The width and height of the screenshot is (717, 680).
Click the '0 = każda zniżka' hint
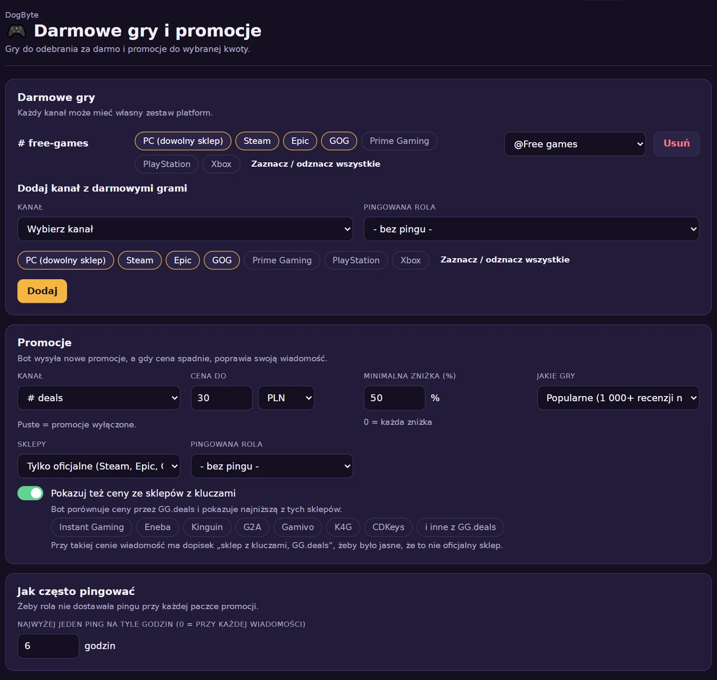tap(398, 422)
